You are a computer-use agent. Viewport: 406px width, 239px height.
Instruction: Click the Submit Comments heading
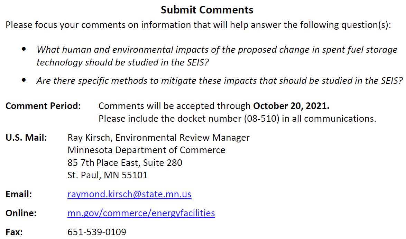[207, 10]
